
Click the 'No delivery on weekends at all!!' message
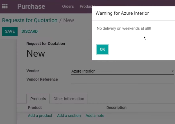tap(124, 28)
